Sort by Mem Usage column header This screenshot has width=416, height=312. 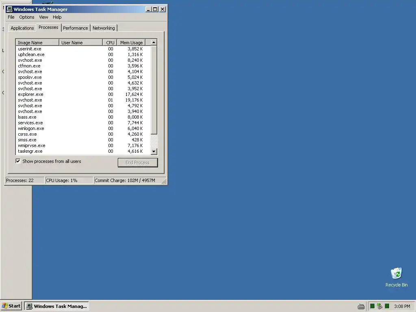click(x=131, y=43)
